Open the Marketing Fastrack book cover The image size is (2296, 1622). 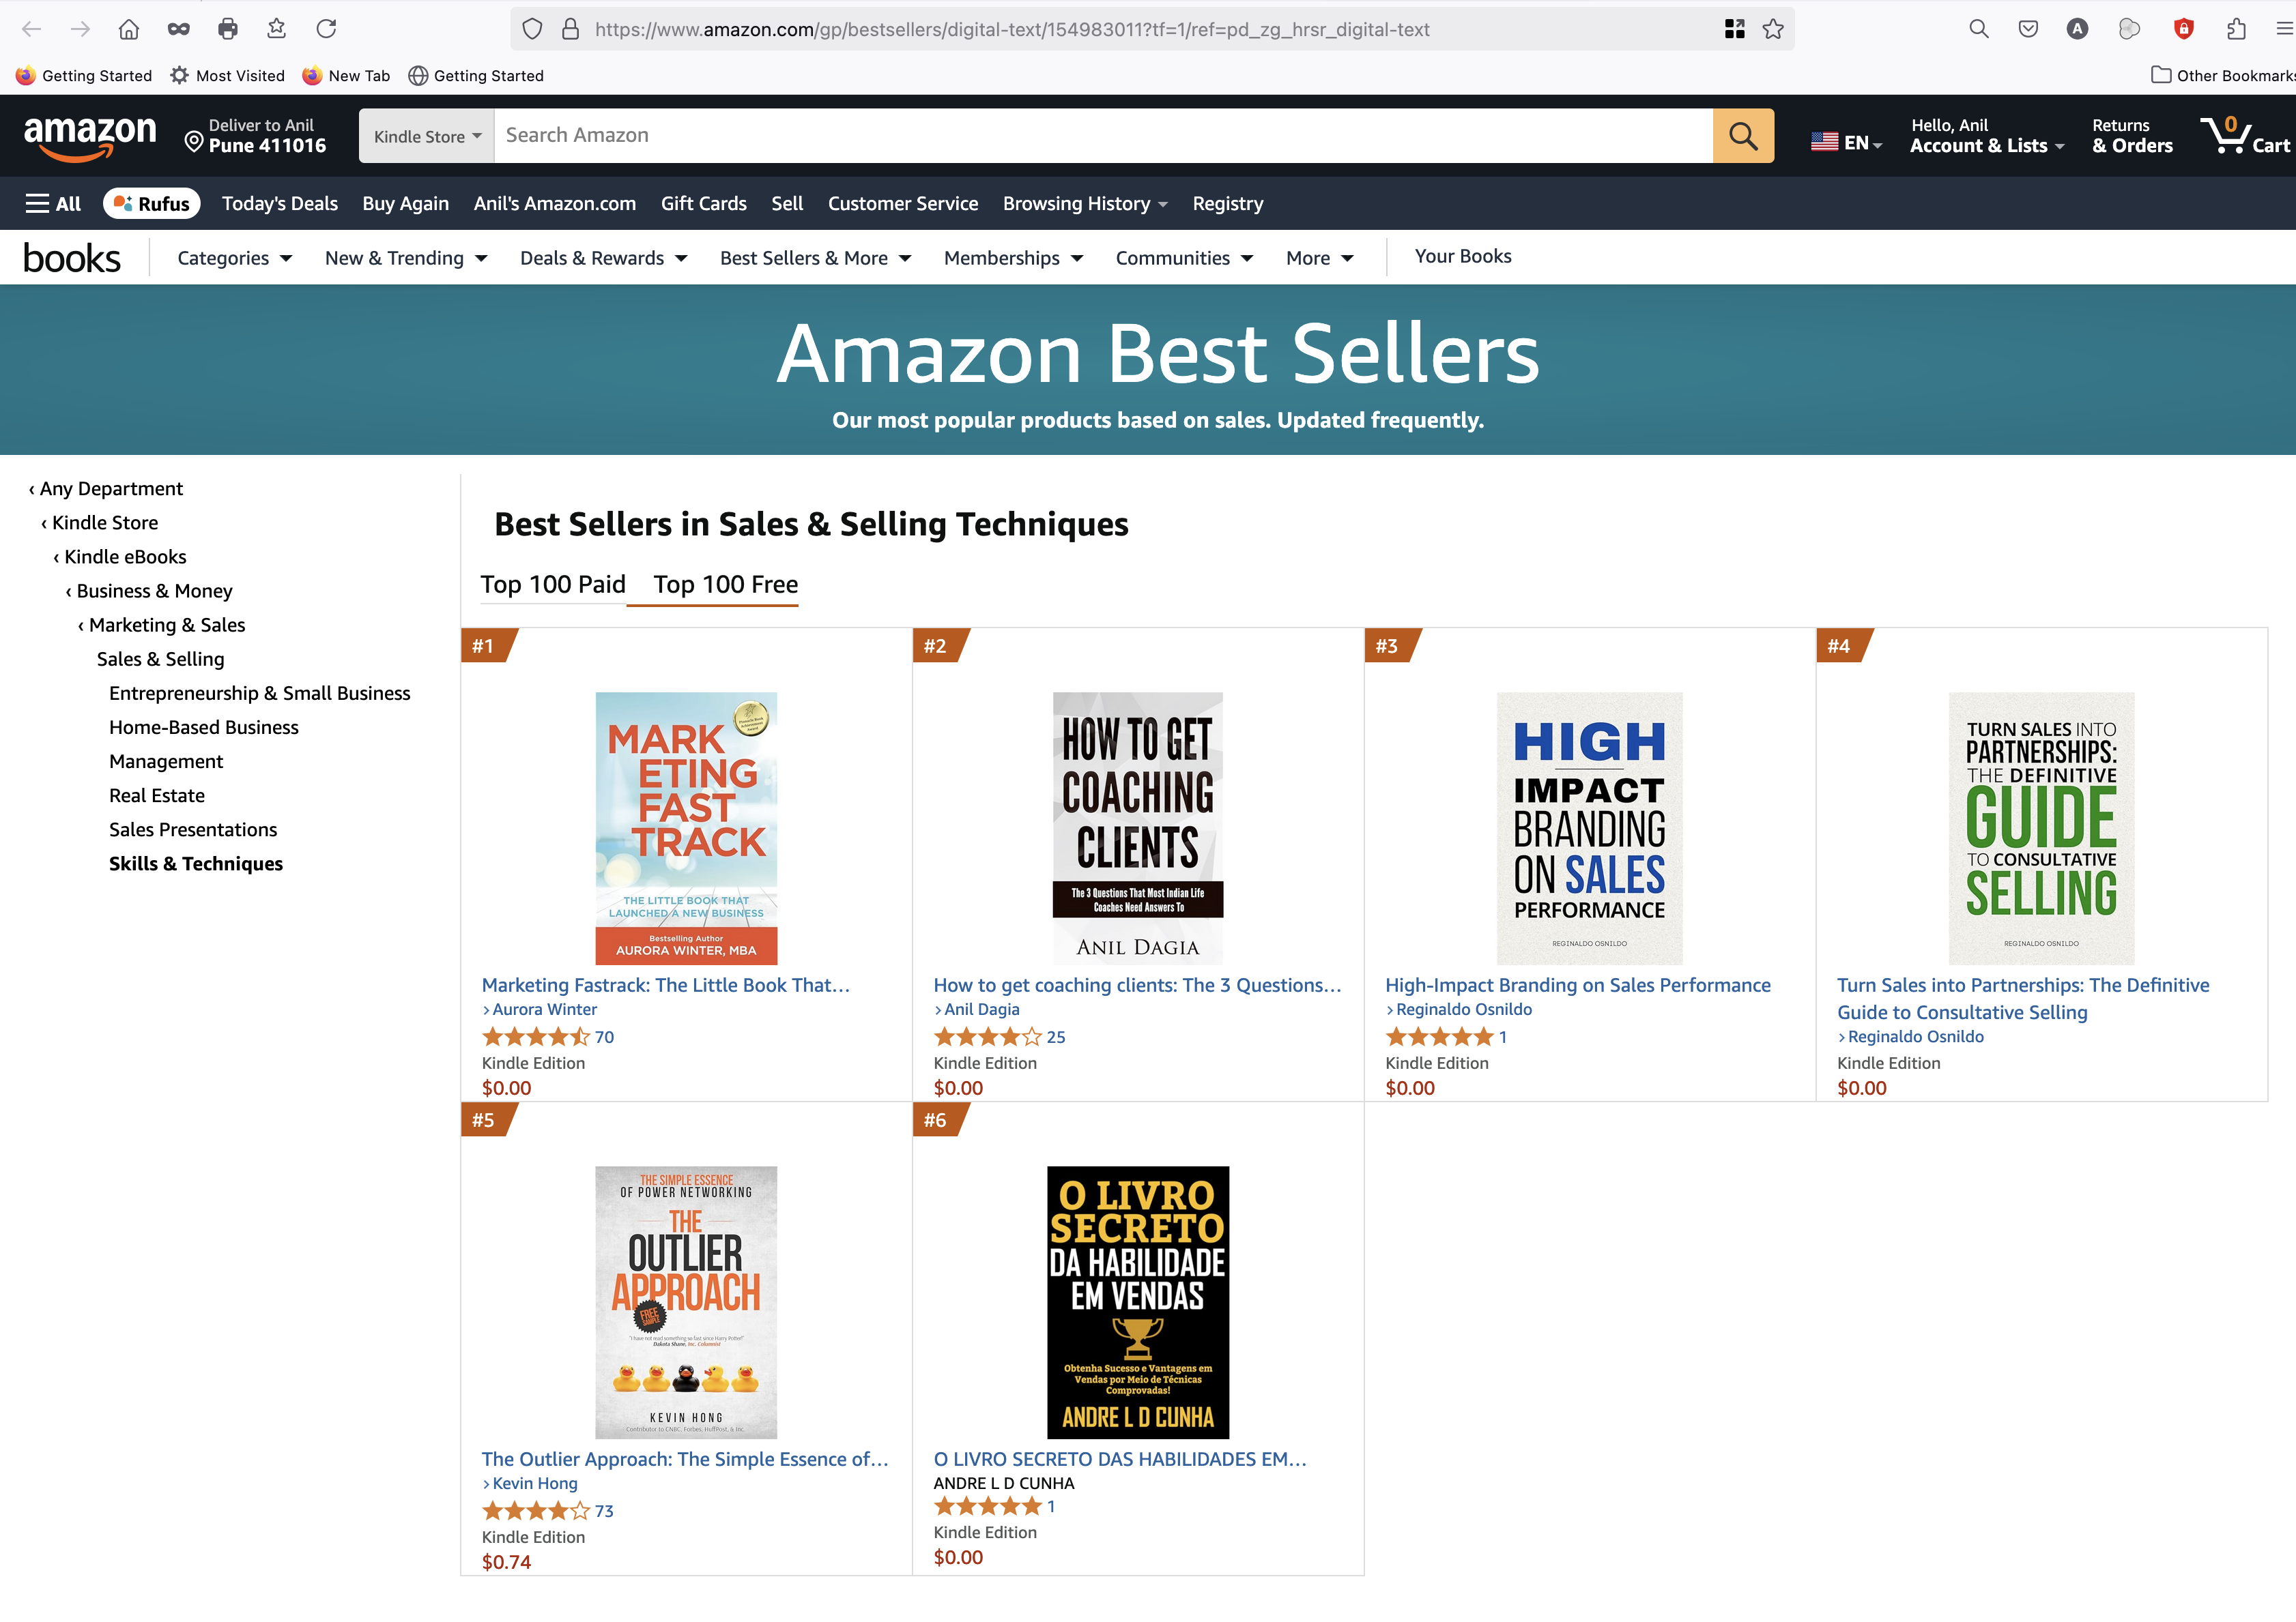(x=686, y=827)
